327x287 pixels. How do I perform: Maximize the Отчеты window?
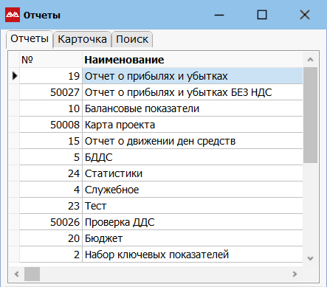[262, 15]
